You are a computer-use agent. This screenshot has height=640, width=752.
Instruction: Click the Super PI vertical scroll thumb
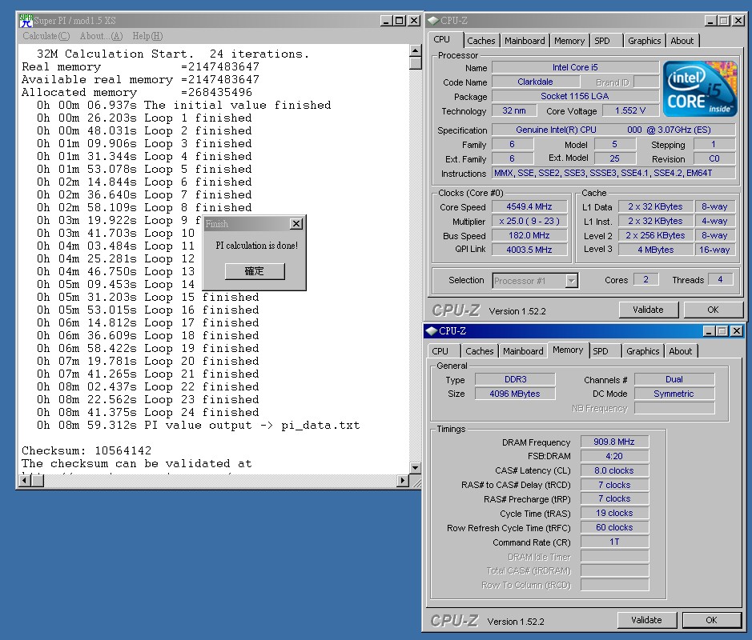[x=416, y=62]
